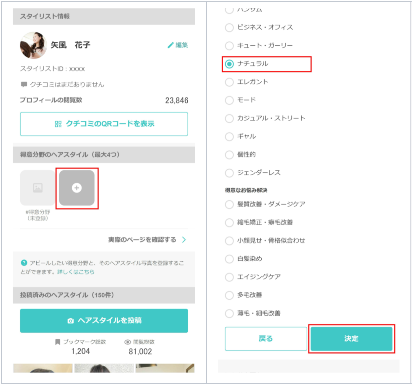Click the stylist profile photo of 矢風 花子
Screen dimensions: 412x385
tap(33, 45)
